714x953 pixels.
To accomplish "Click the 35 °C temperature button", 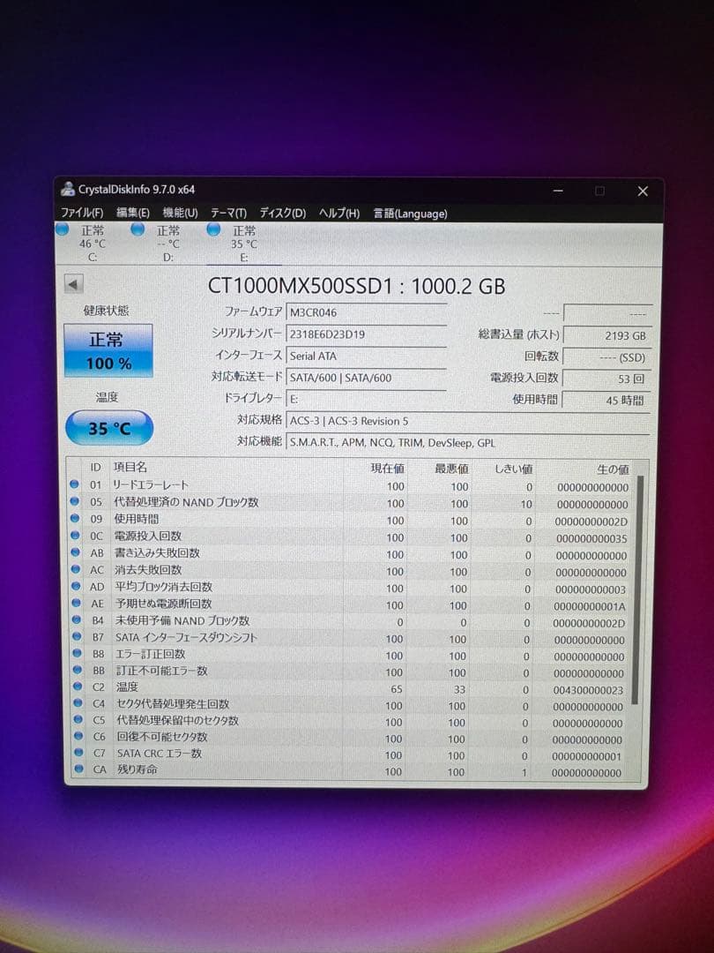I will [108, 428].
